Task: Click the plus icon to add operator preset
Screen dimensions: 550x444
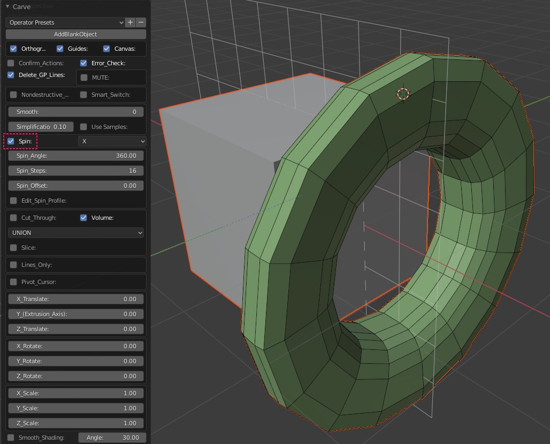Action: click(131, 22)
